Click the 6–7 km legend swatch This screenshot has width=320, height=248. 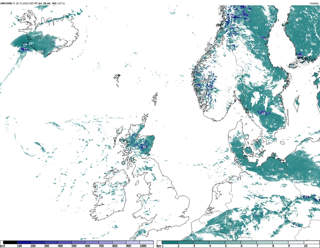248,242
